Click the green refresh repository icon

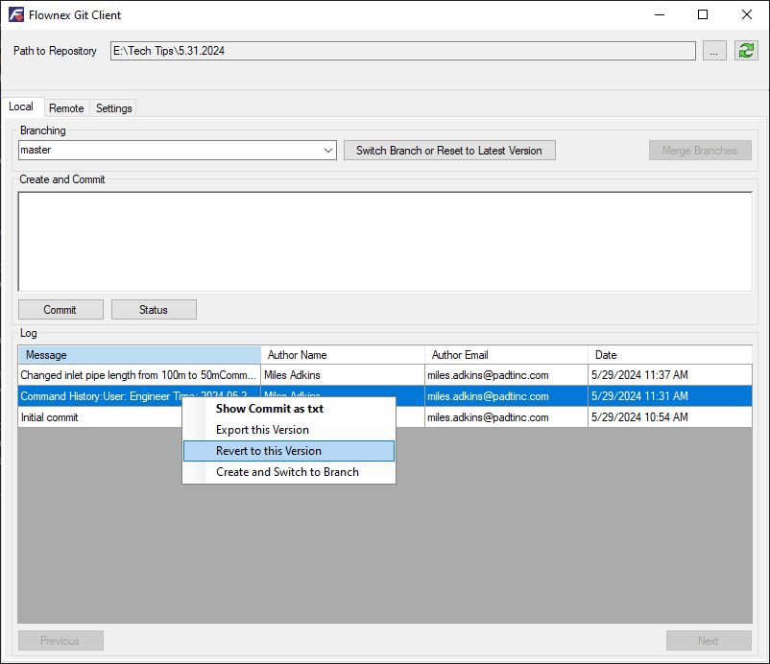click(746, 51)
